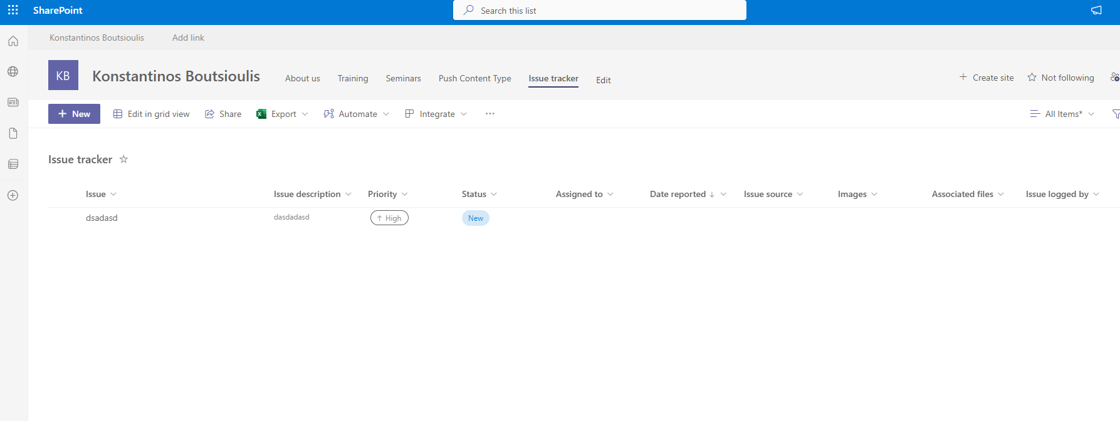The height and width of the screenshot is (421, 1120).
Task: Open My sites globe icon
Action: pyautogui.click(x=13, y=71)
